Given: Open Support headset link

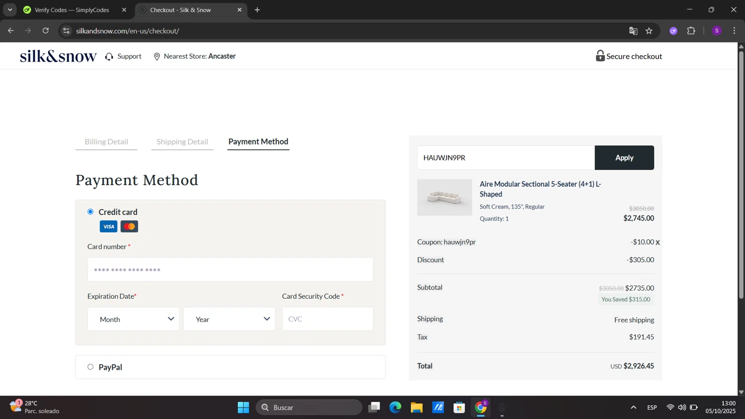Looking at the screenshot, I should [x=123, y=56].
